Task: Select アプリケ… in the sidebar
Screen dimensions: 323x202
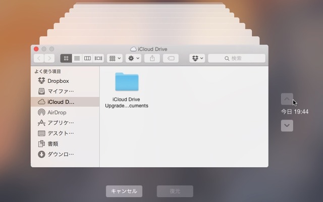Action: point(65,123)
